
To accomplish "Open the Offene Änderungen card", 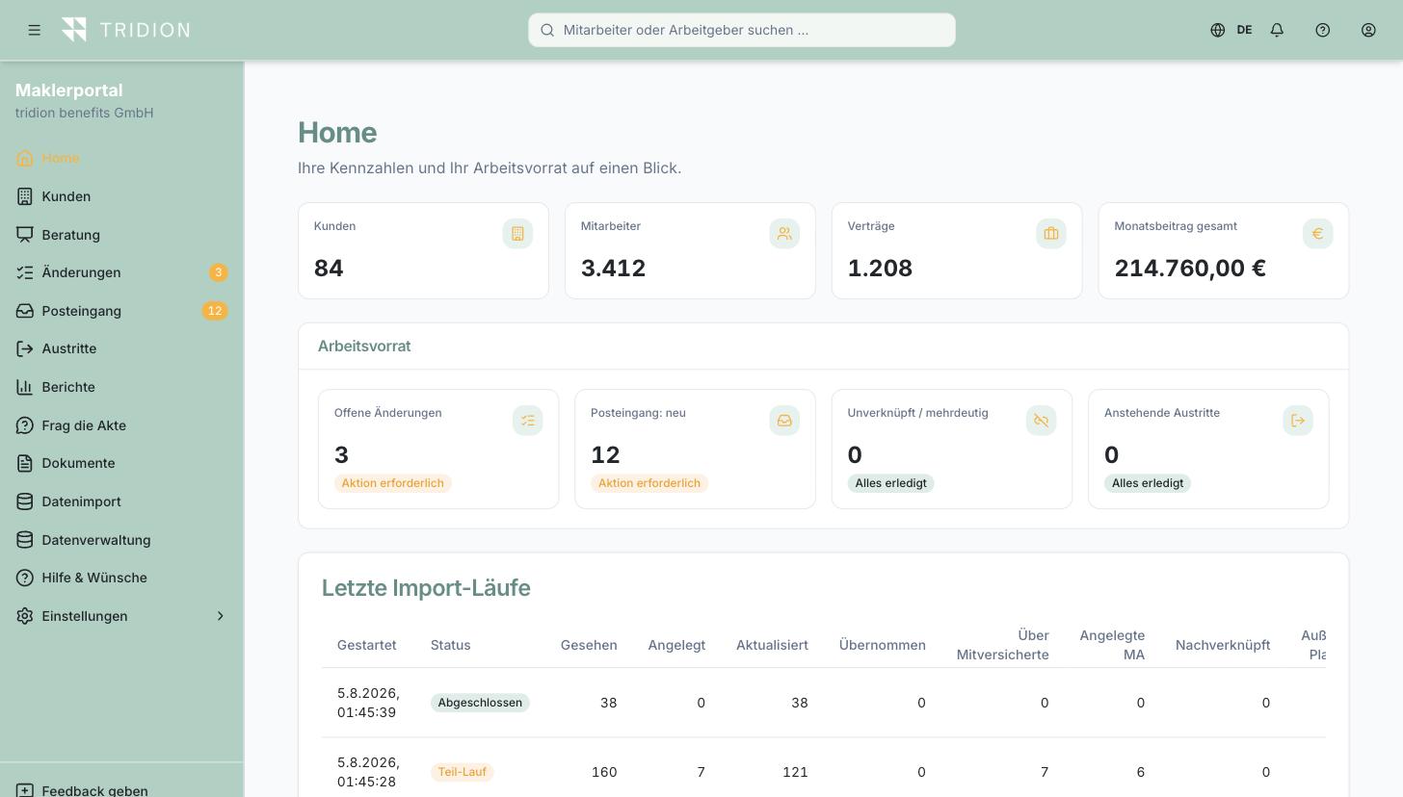I will pos(438,449).
